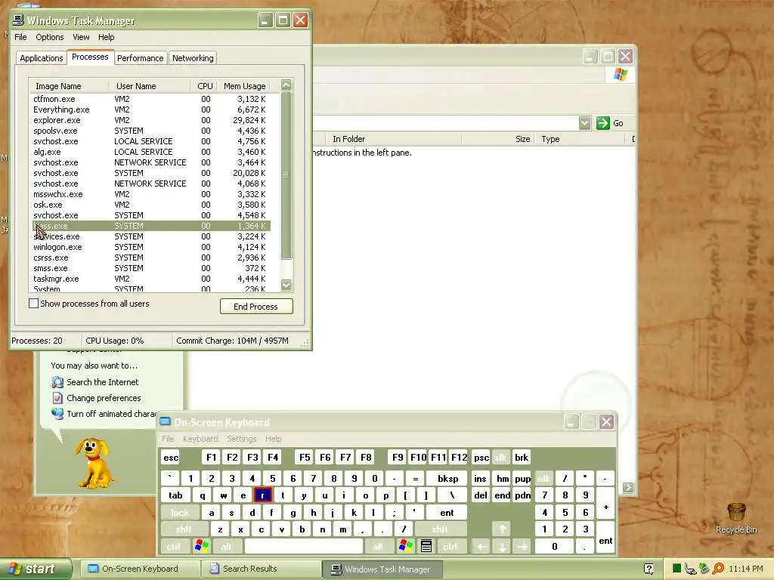Sort search results by Size column

pos(498,139)
